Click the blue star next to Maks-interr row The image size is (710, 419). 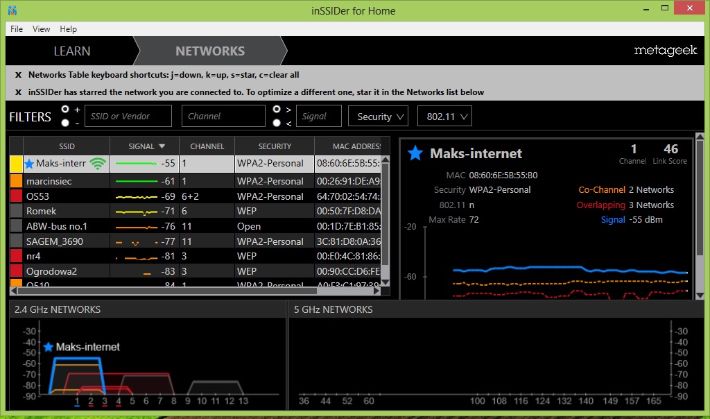coord(29,164)
